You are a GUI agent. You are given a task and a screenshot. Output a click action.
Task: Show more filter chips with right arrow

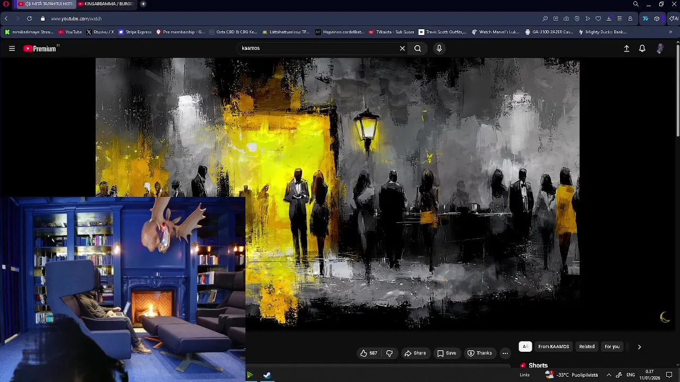click(x=639, y=346)
